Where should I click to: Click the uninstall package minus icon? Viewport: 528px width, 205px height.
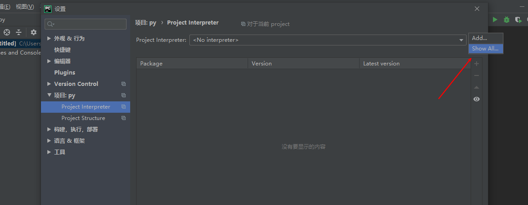coord(477,75)
